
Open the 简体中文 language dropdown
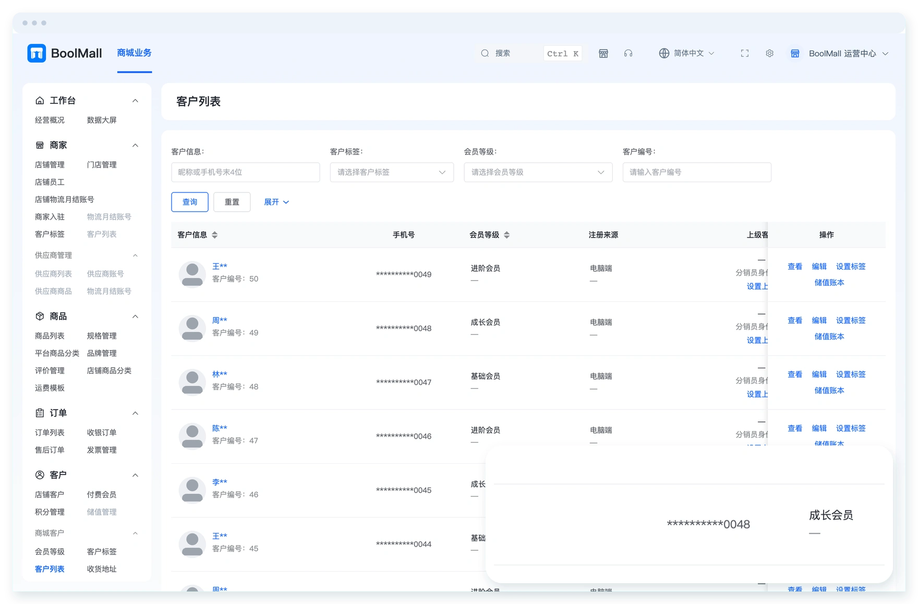(687, 53)
